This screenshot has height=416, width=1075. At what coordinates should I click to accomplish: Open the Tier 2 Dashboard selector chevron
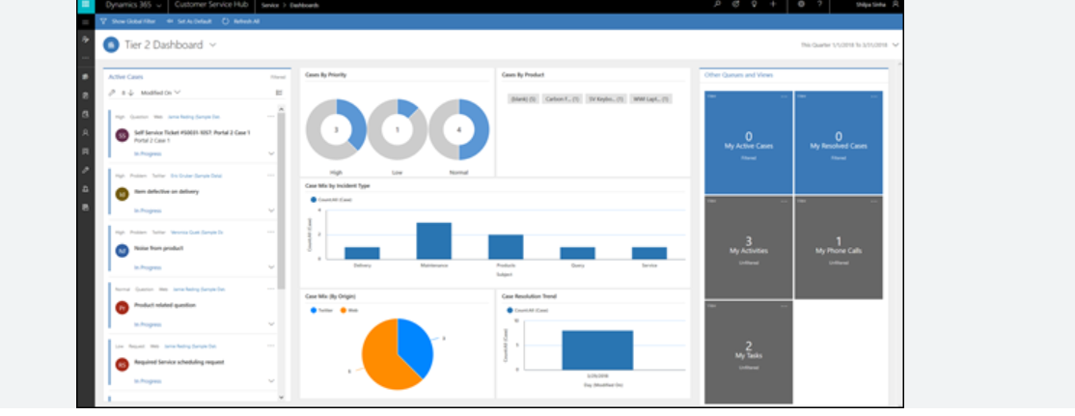212,45
